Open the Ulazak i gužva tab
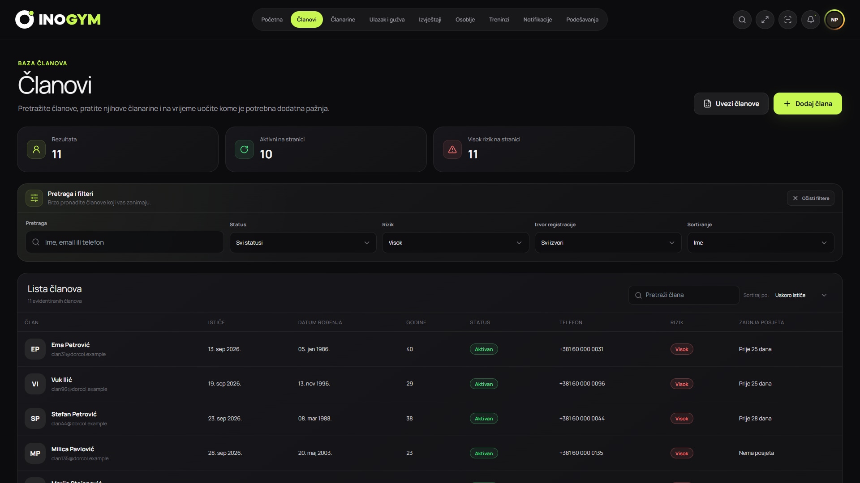 (387, 20)
